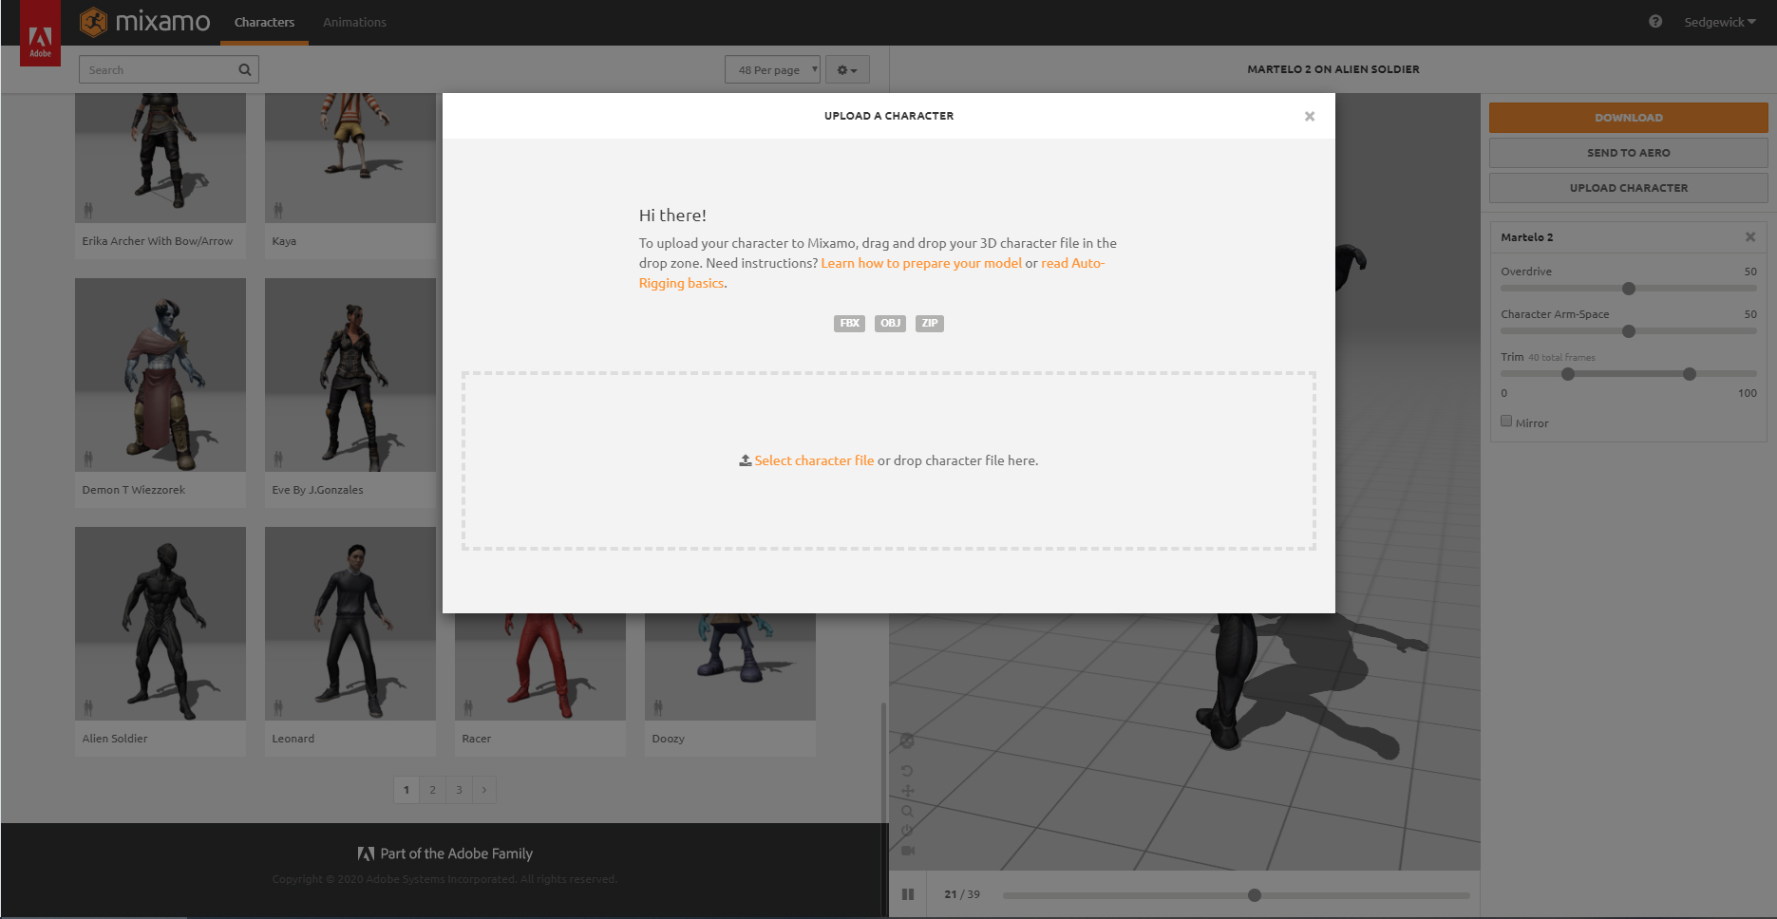Click the next page arrow
Image resolution: width=1777 pixels, height=919 pixels.
484,790
